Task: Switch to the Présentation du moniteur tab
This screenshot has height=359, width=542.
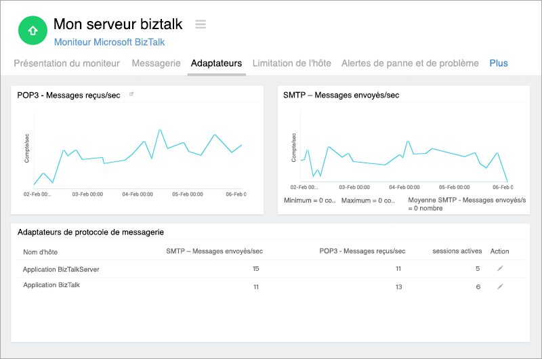Action: pos(67,63)
